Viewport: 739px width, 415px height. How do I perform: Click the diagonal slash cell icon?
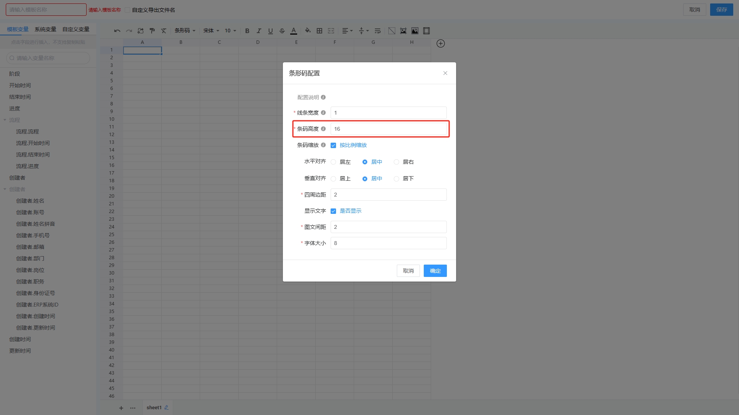click(392, 31)
